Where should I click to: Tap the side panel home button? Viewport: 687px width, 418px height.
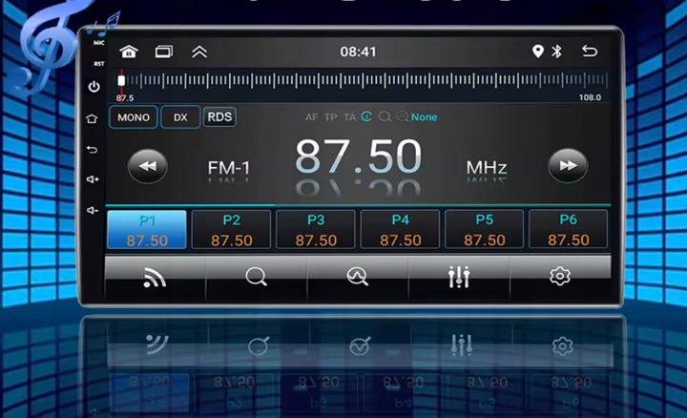[x=92, y=118]
